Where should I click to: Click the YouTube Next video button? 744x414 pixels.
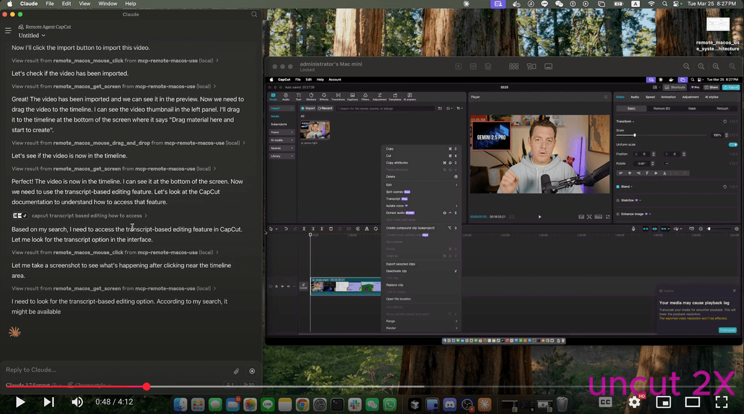click(x=49, y=402)
